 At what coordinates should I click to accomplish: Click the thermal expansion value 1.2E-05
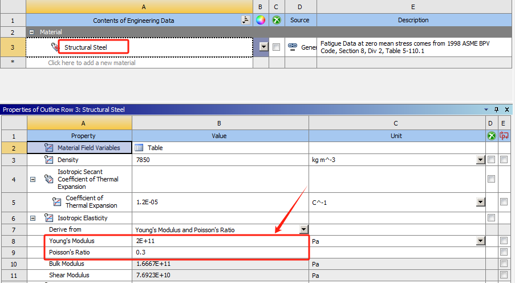coord(147,202)
